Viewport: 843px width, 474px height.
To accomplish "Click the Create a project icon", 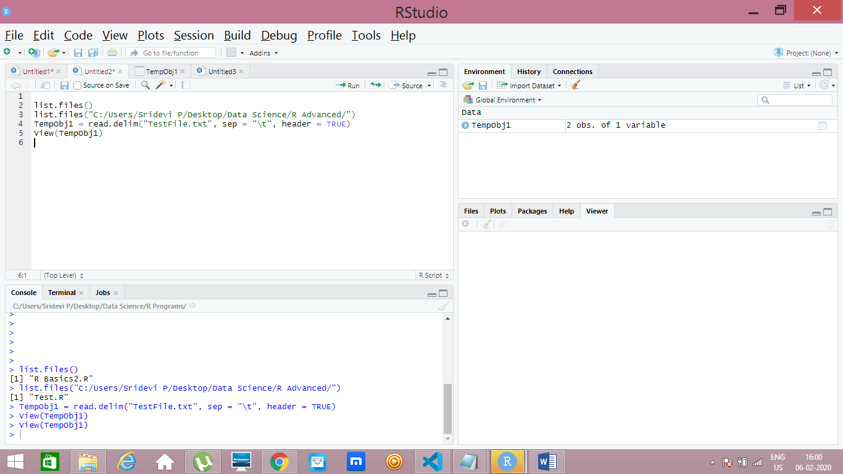I will (x=34, y=53).
